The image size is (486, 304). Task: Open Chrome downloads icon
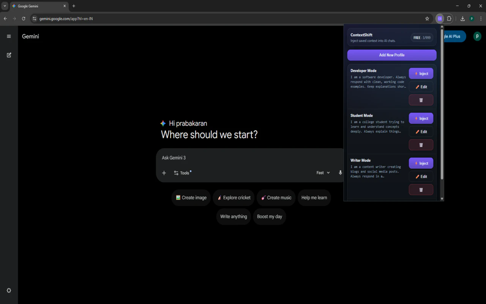coord(462,19)
